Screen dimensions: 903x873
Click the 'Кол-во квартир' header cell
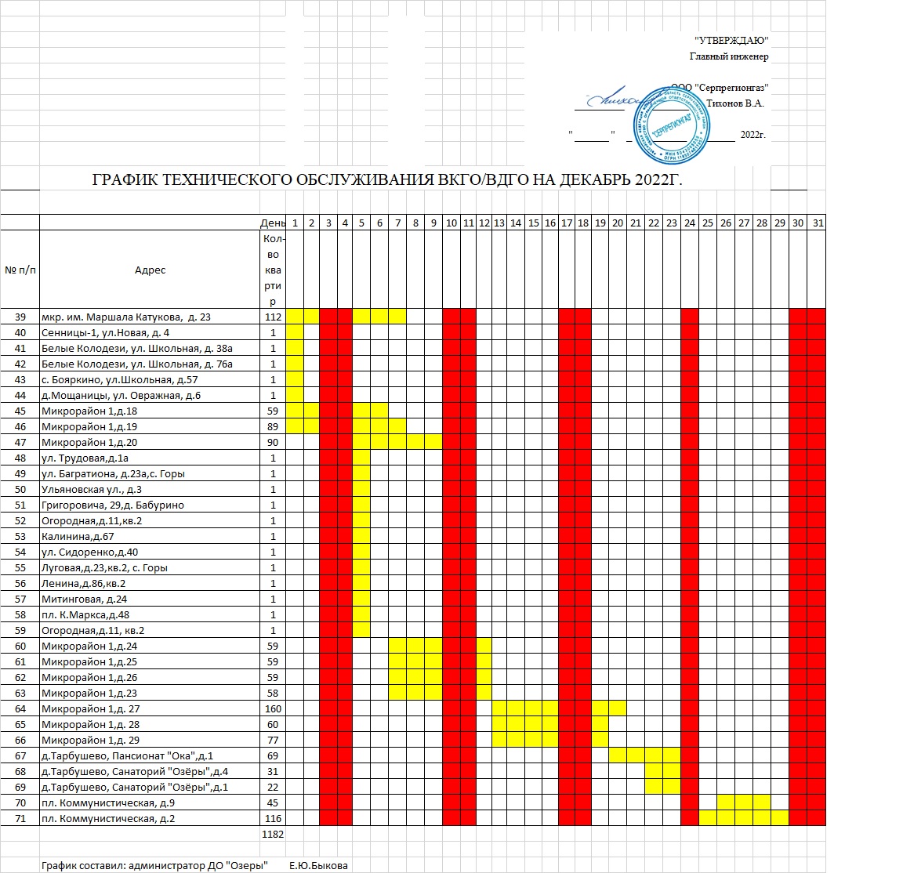pyautogui.click(x=273, y=270)
